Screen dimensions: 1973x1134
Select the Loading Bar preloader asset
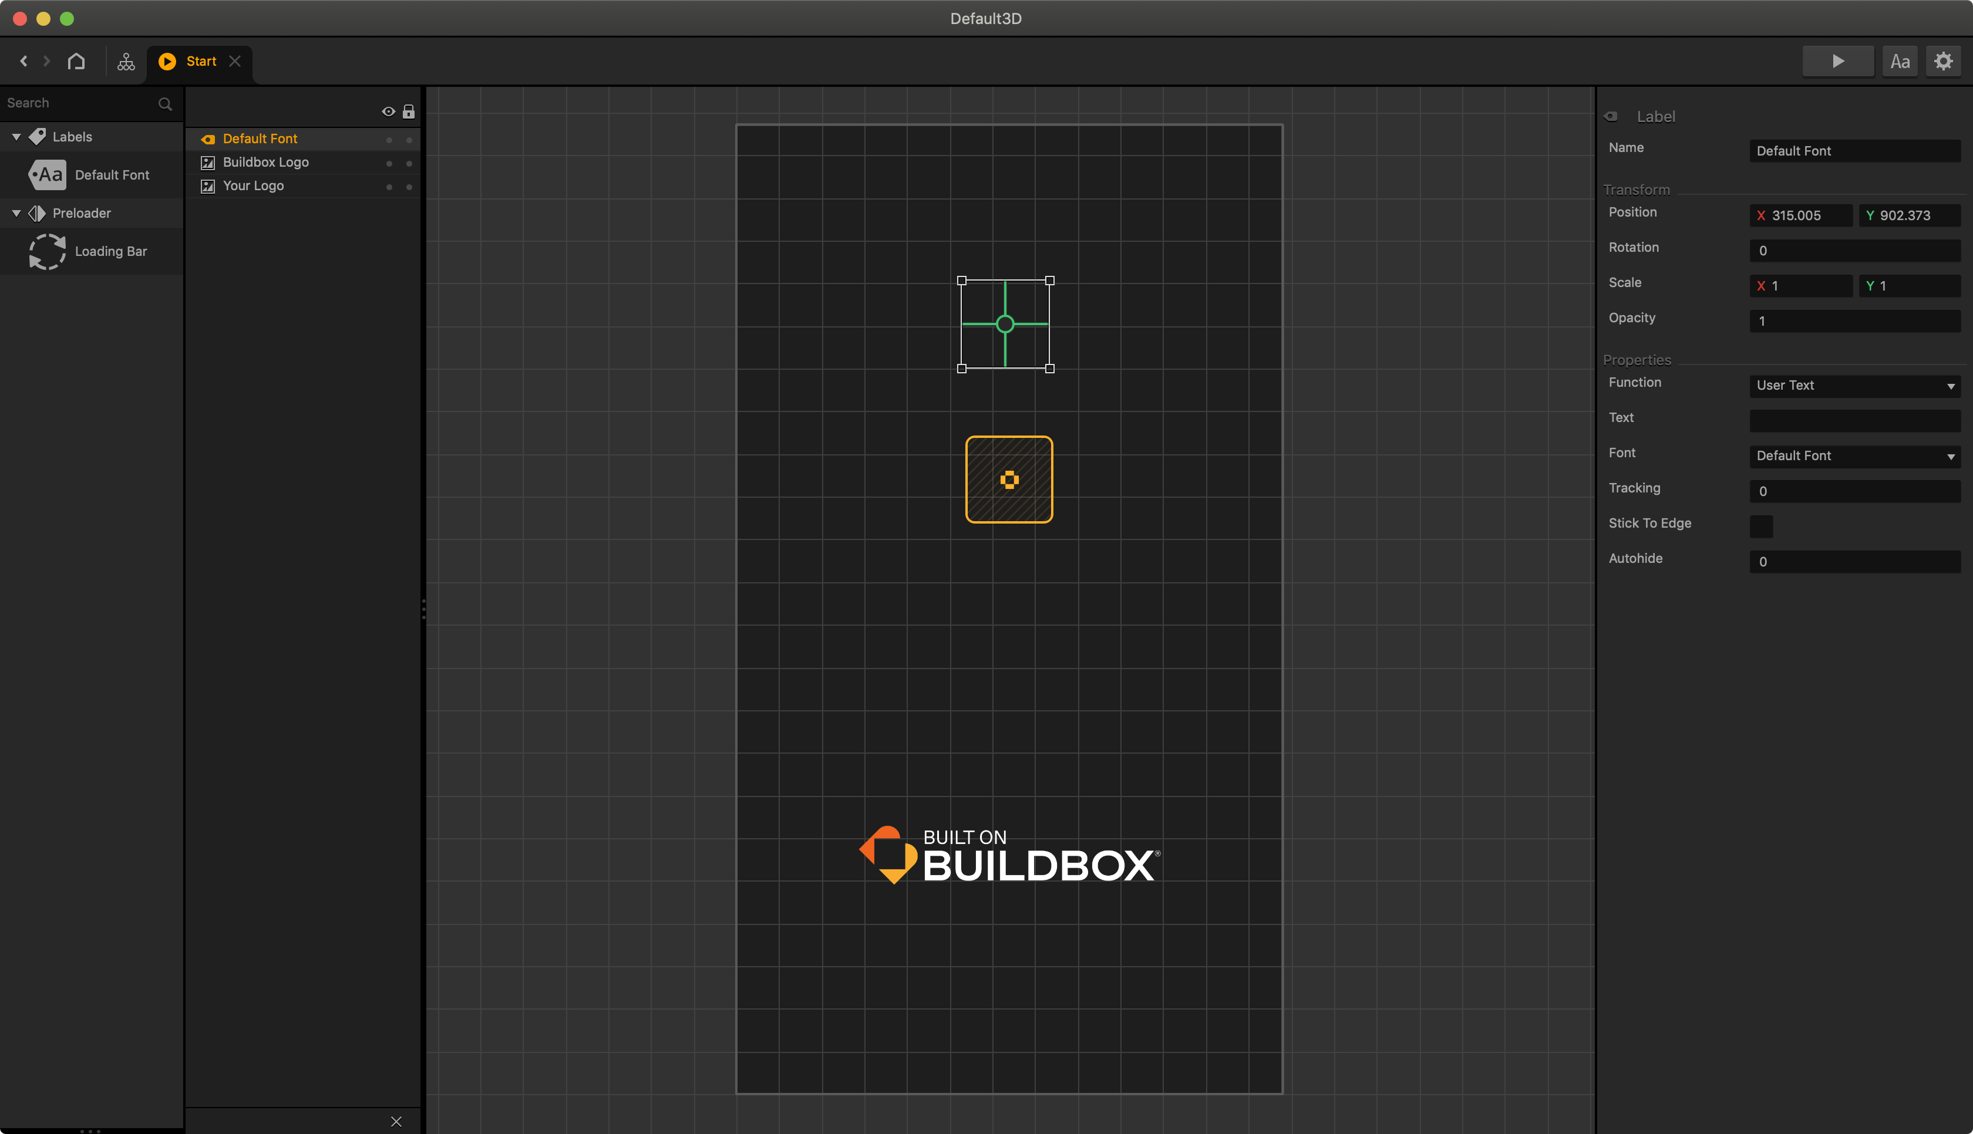point(91,251)
